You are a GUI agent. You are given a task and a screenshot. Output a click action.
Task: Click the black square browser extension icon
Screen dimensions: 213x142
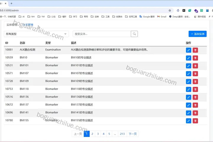[184, 10]
